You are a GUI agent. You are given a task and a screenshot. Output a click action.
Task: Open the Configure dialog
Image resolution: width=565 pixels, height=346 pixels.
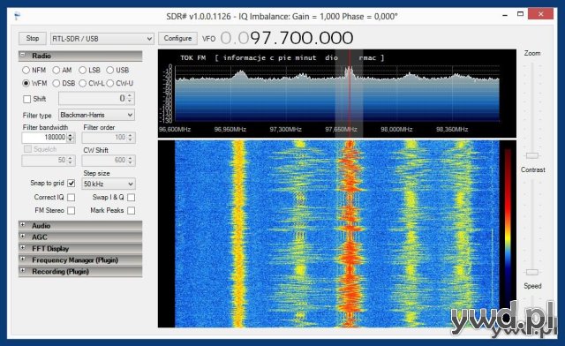pos(177,38)
